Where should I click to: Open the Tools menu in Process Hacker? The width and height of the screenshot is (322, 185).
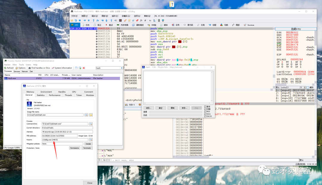click(21, 65)
